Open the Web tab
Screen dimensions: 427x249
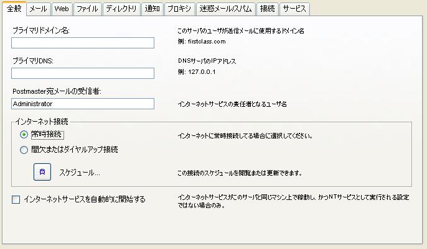click(62, 9)
